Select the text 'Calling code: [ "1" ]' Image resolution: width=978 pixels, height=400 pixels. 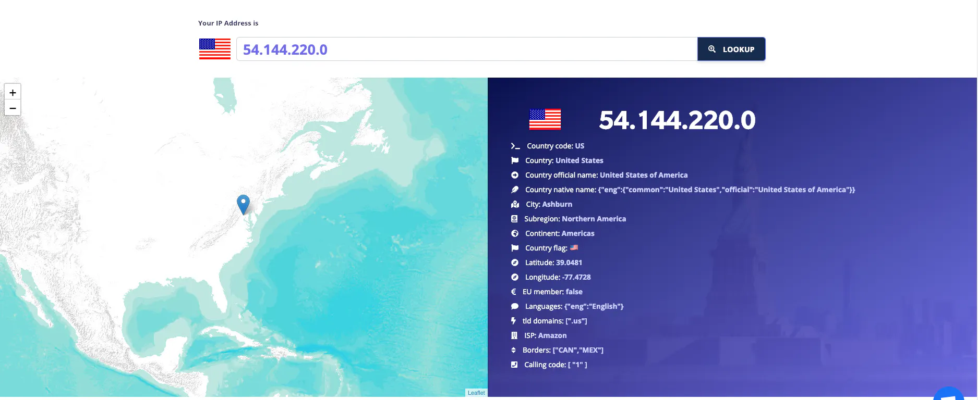click(x=556, y=365)
